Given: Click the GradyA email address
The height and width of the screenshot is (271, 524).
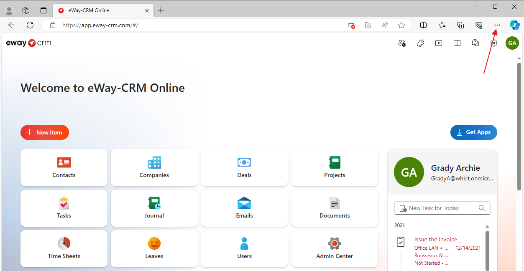Looking at the screenshot, I should (x=462, y=178).
